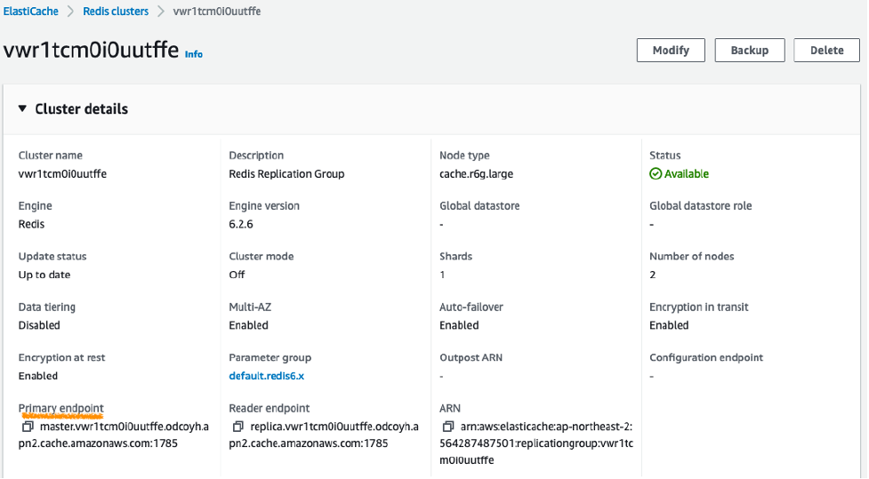Viewport: 869px width, 479px height.
Task: Collapse the Cluster details section
Action: coord(22,109)
